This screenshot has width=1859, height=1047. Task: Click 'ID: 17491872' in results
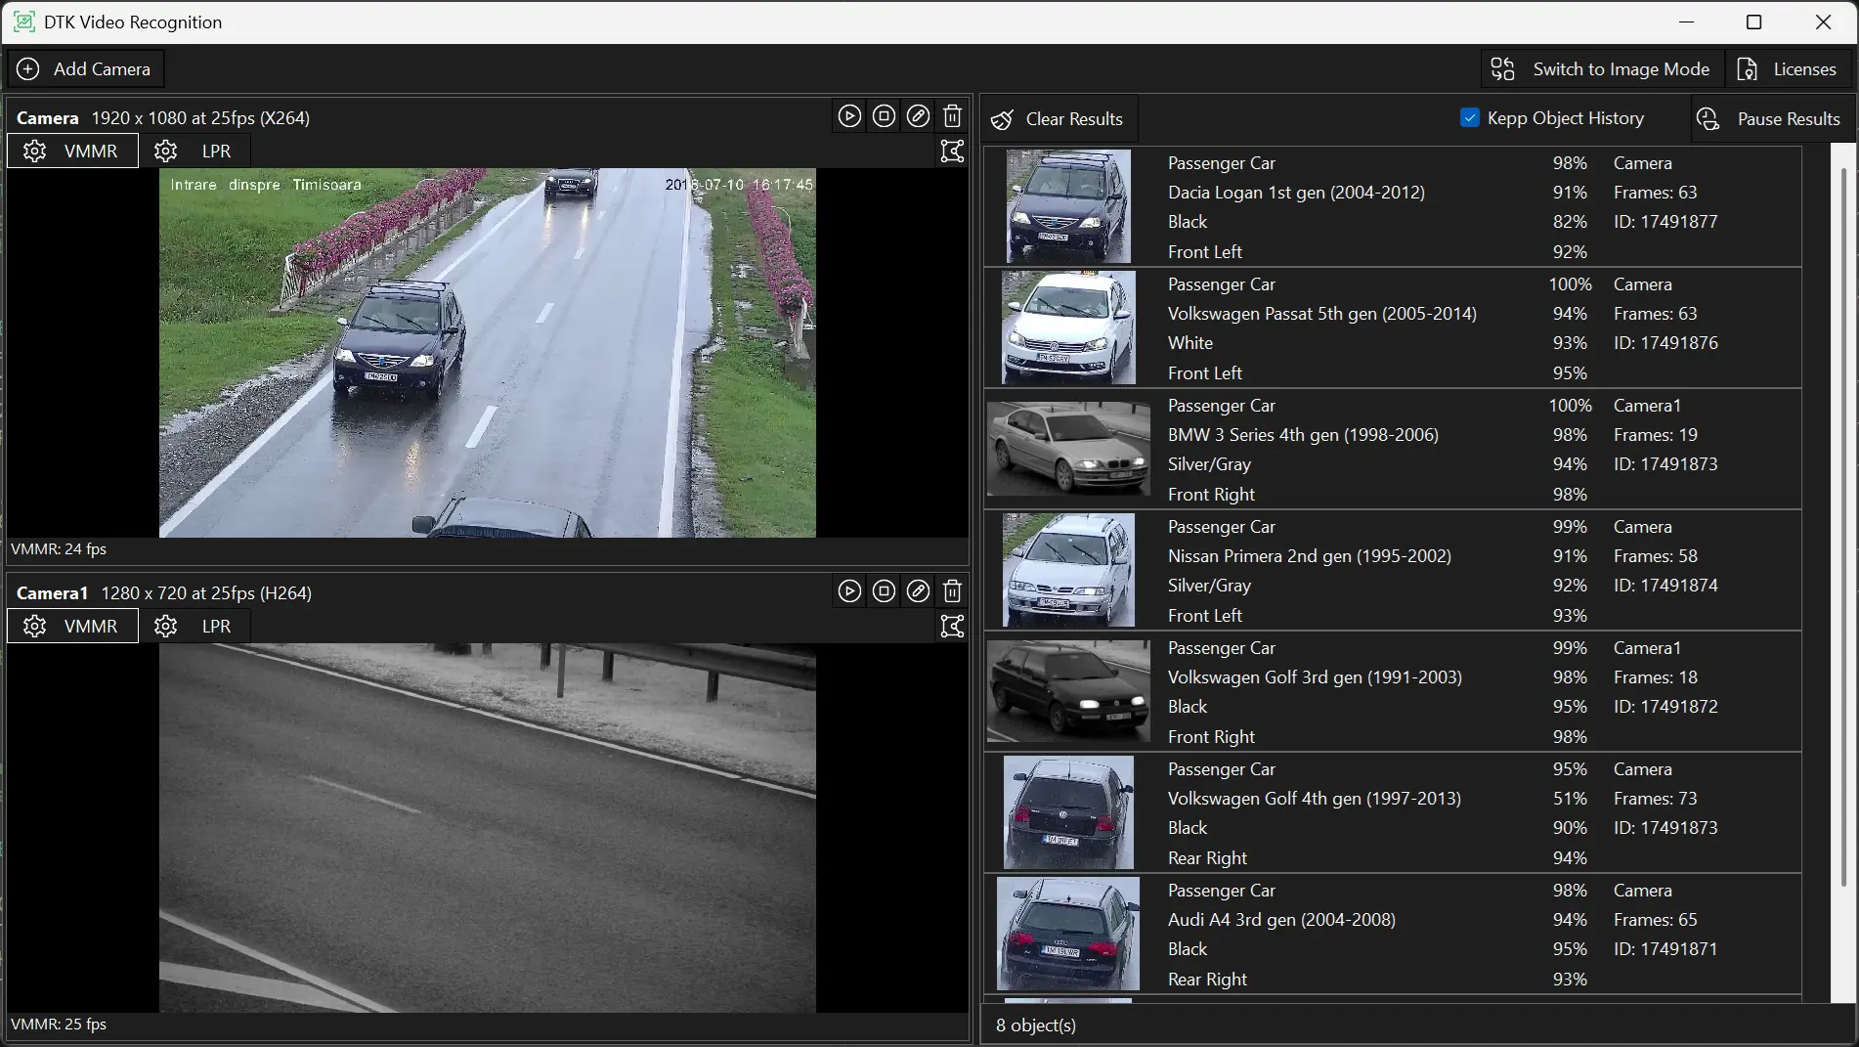pos(1665,707)
